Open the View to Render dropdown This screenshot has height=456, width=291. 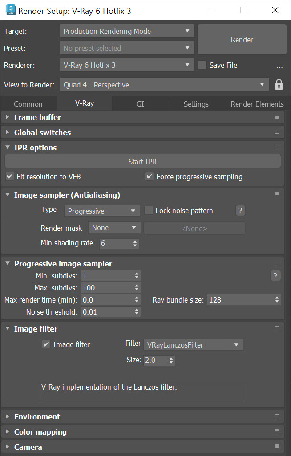(x=164, y=85)
